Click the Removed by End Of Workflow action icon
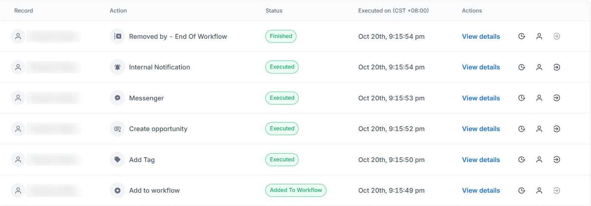 pyautogui.click(x=118, y=36)
